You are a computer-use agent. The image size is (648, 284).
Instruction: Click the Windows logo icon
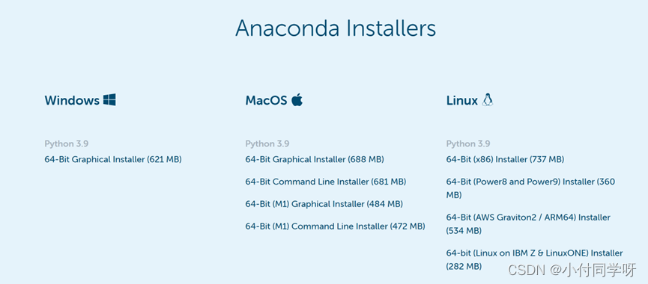[109, 99]
